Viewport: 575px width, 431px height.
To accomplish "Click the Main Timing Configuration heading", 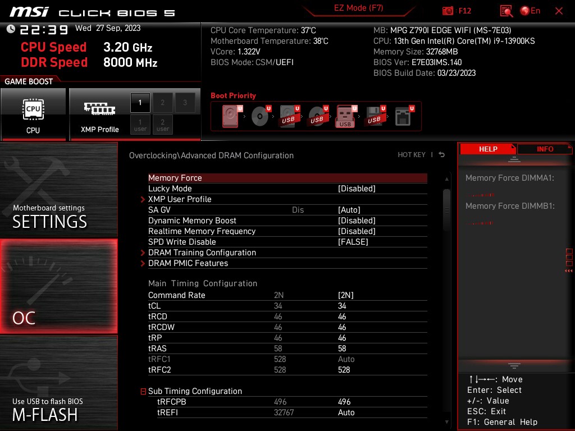I will (x=202, y=283).
